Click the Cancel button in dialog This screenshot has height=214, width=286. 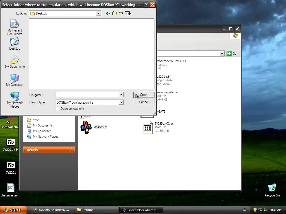pos(144,102)
